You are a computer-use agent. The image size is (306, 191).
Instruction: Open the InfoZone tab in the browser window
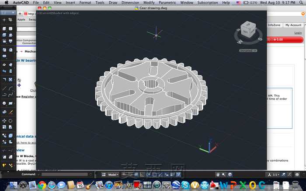pyautogui.click(x=274, y=25)
